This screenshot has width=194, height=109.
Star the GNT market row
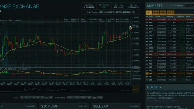tap(147, 77)
